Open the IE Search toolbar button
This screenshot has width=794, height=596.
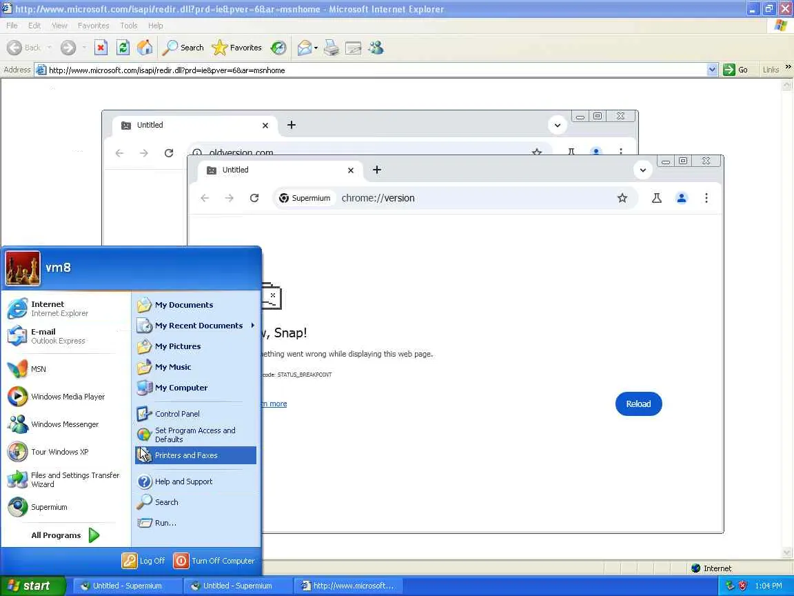183,48
